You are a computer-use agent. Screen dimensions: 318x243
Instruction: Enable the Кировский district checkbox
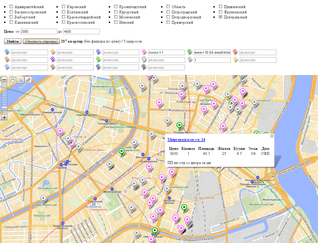click(63, 7)
